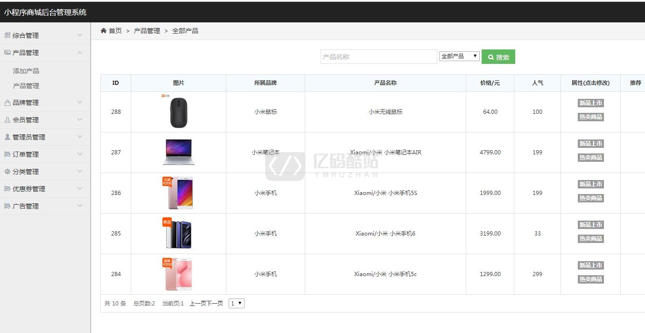Viewport: 645px width, 333px height.
Task: Open the 全部产品 filter dropdown
Action: tap(459, 56)
